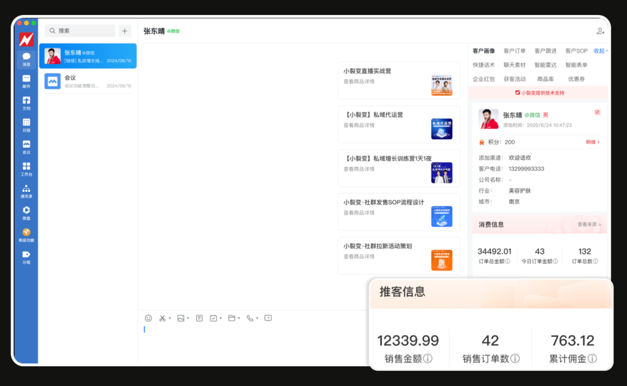Click the 明细 link next to 积分
The width and height of the screenshot is (627, 386).
pos(590,141)
